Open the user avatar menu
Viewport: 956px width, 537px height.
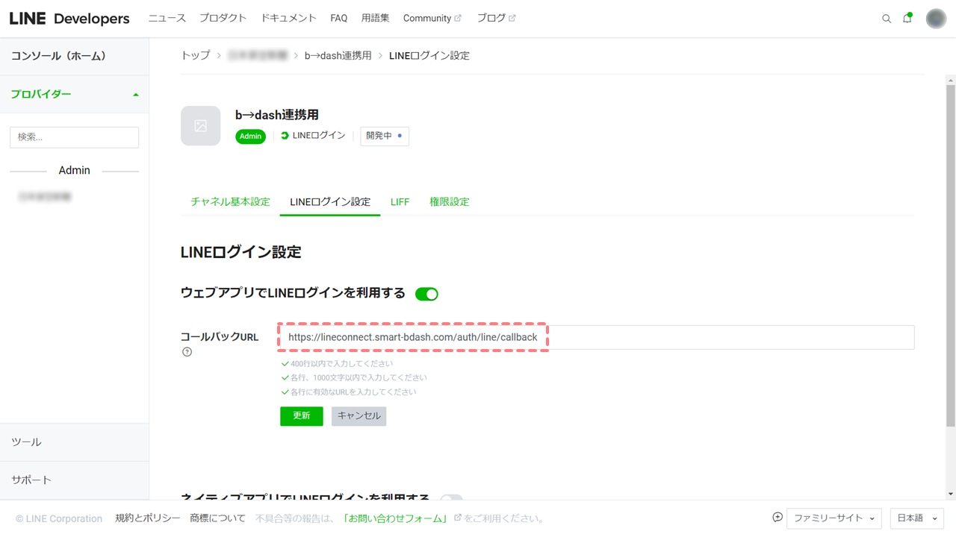(936, 19)
